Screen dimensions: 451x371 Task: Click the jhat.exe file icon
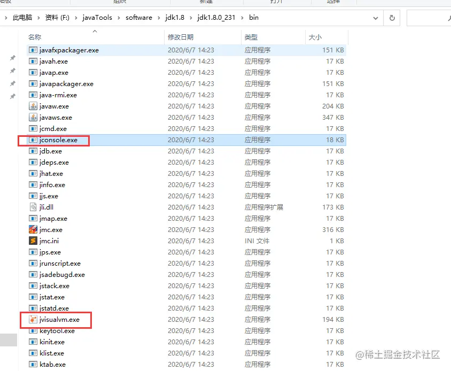click(33, 174)
